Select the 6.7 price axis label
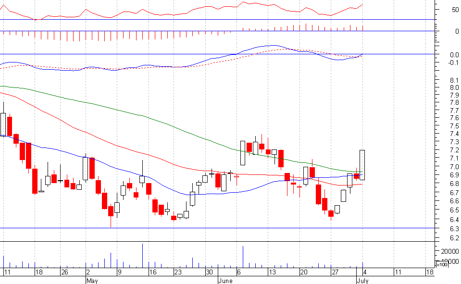This screenshot has width=461, height=284. point(454,193)
